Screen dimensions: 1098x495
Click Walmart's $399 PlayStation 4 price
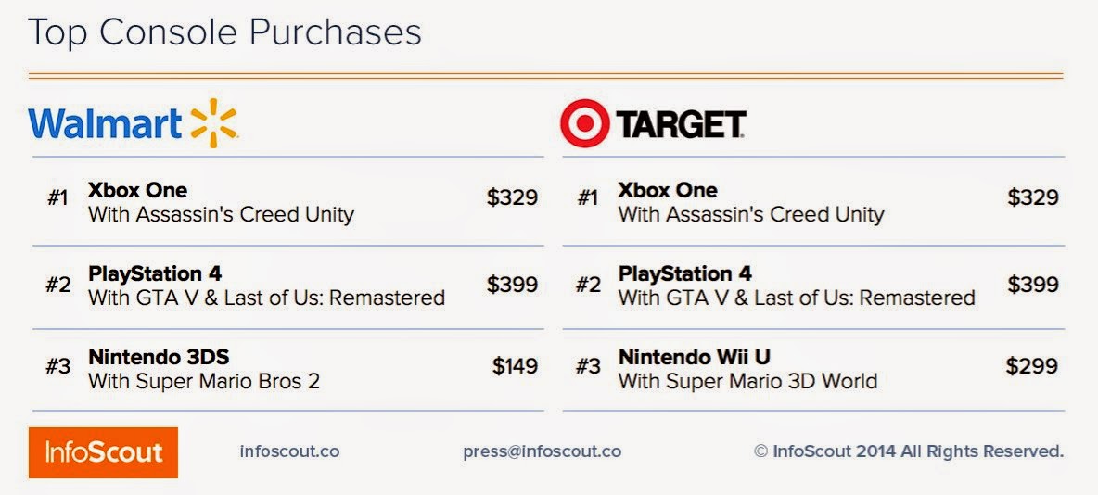[512, 285]
